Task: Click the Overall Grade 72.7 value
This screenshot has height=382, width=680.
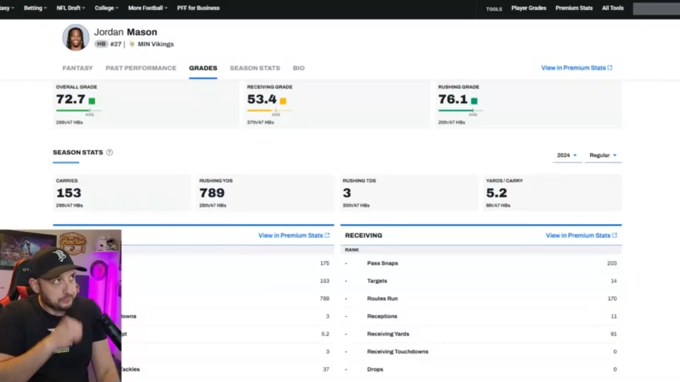Action: pyautogui.click(x=70, y=99)
